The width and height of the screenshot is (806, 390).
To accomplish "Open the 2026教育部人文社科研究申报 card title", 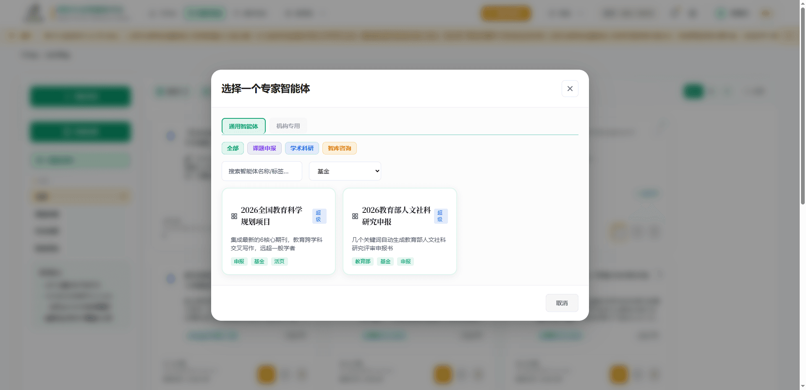I will click(x=396, y=216).
